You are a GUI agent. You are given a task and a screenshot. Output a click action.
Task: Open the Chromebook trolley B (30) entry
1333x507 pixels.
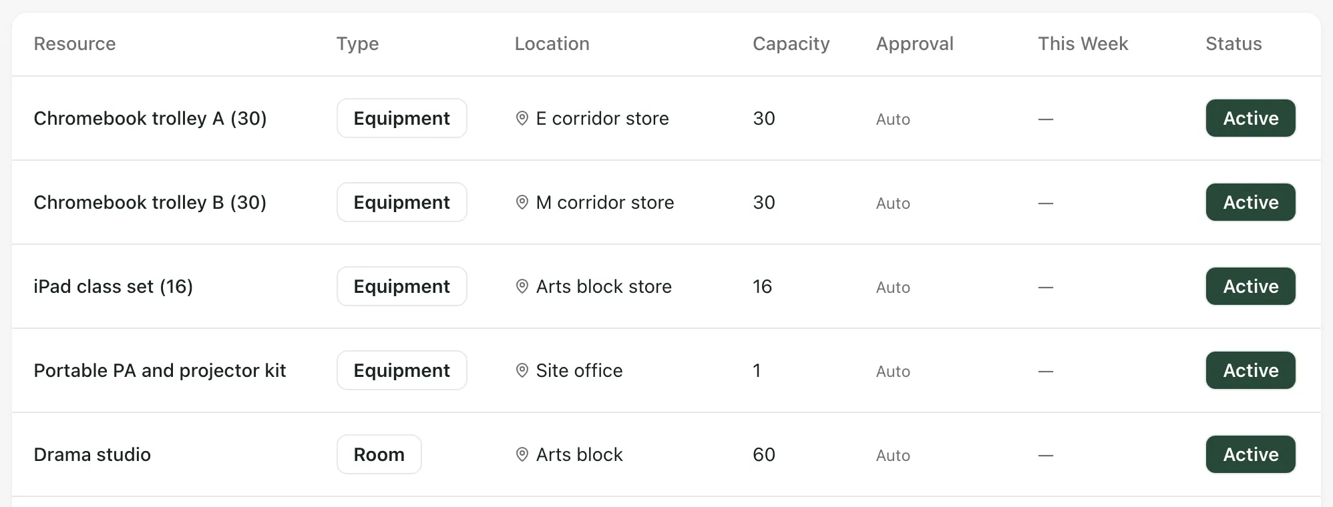click(x=150, y=202)
